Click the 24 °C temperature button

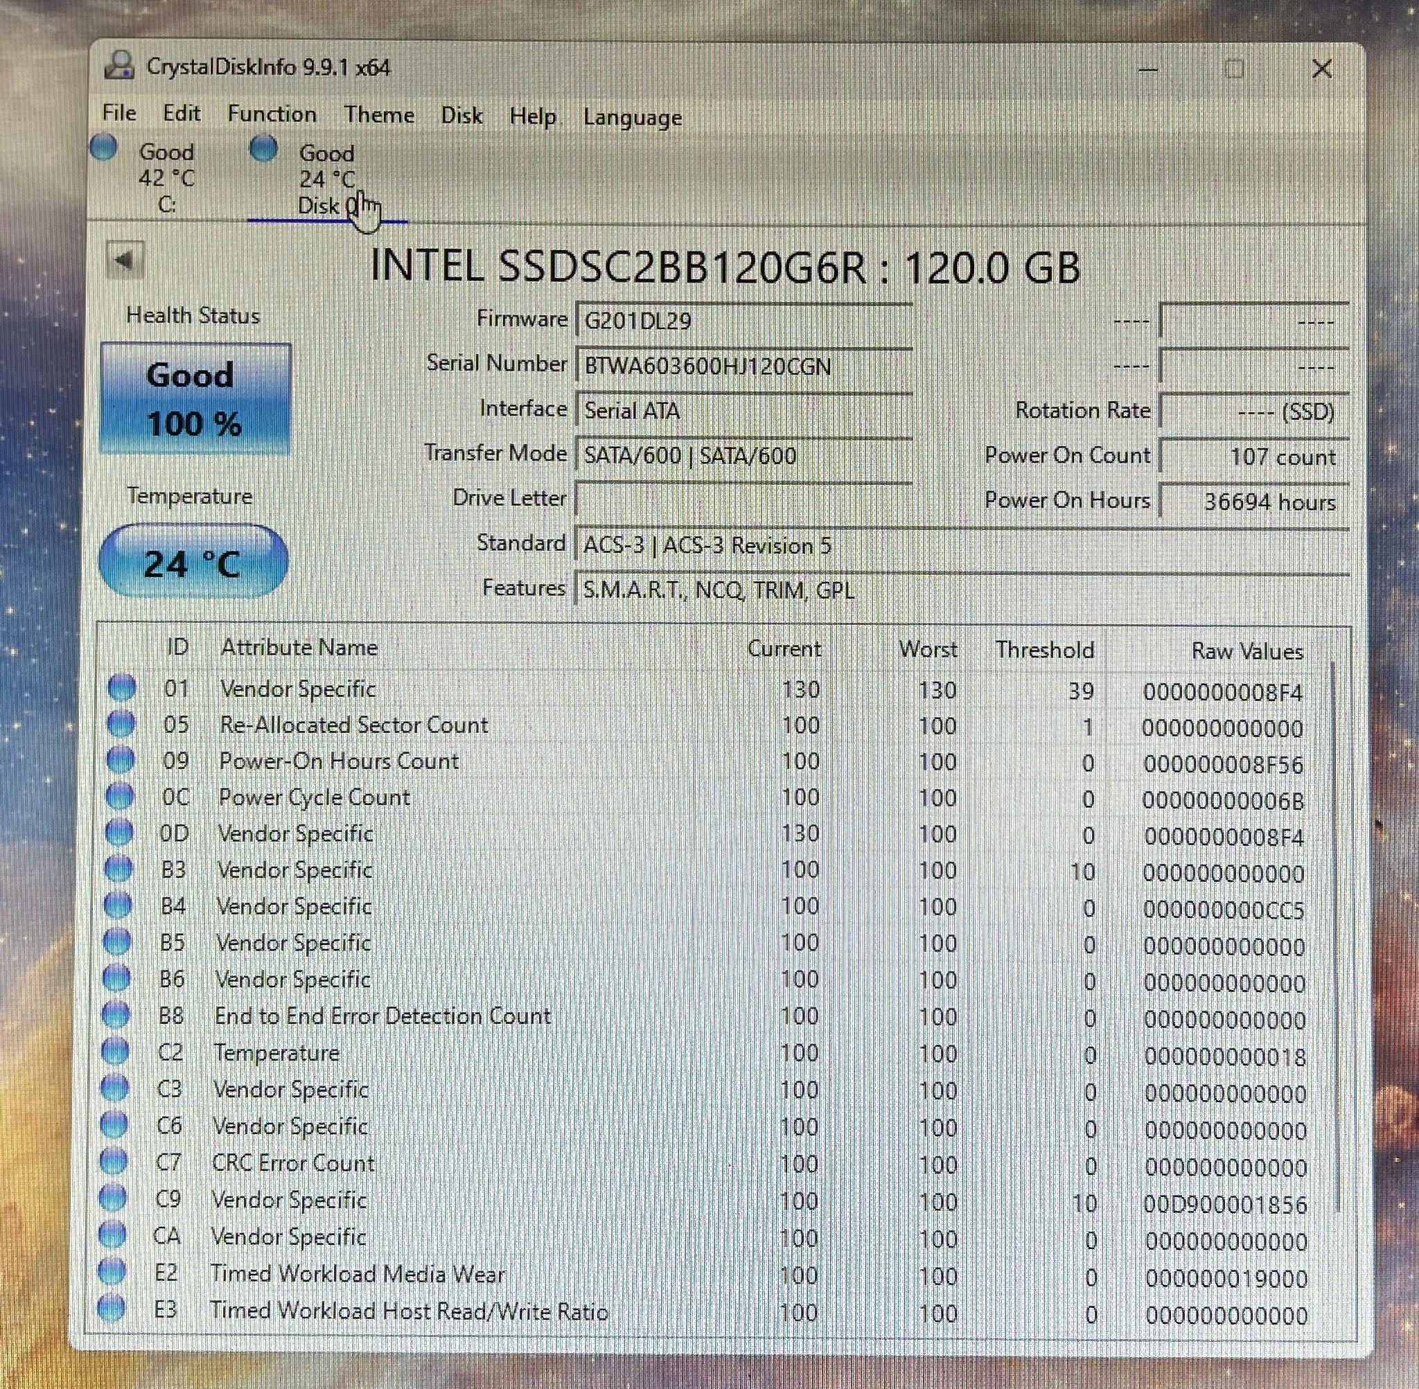pyautogui.click(x=193, y=563)
